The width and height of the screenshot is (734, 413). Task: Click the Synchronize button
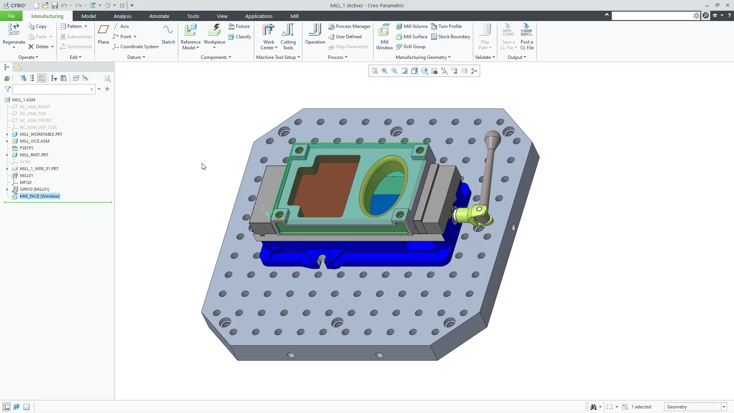click(x=76, y=47)
